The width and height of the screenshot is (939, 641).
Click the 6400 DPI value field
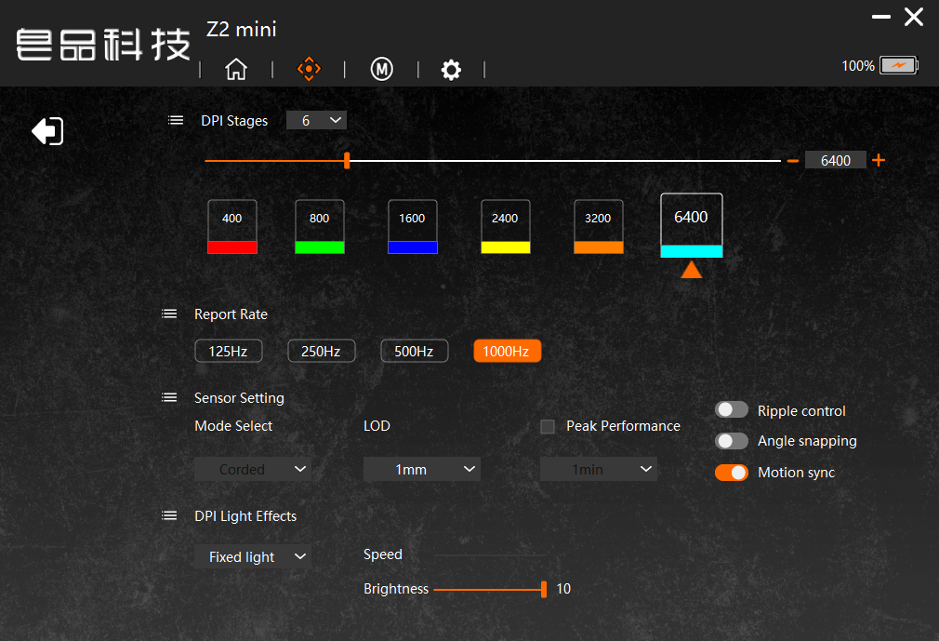tap(835, 160)
